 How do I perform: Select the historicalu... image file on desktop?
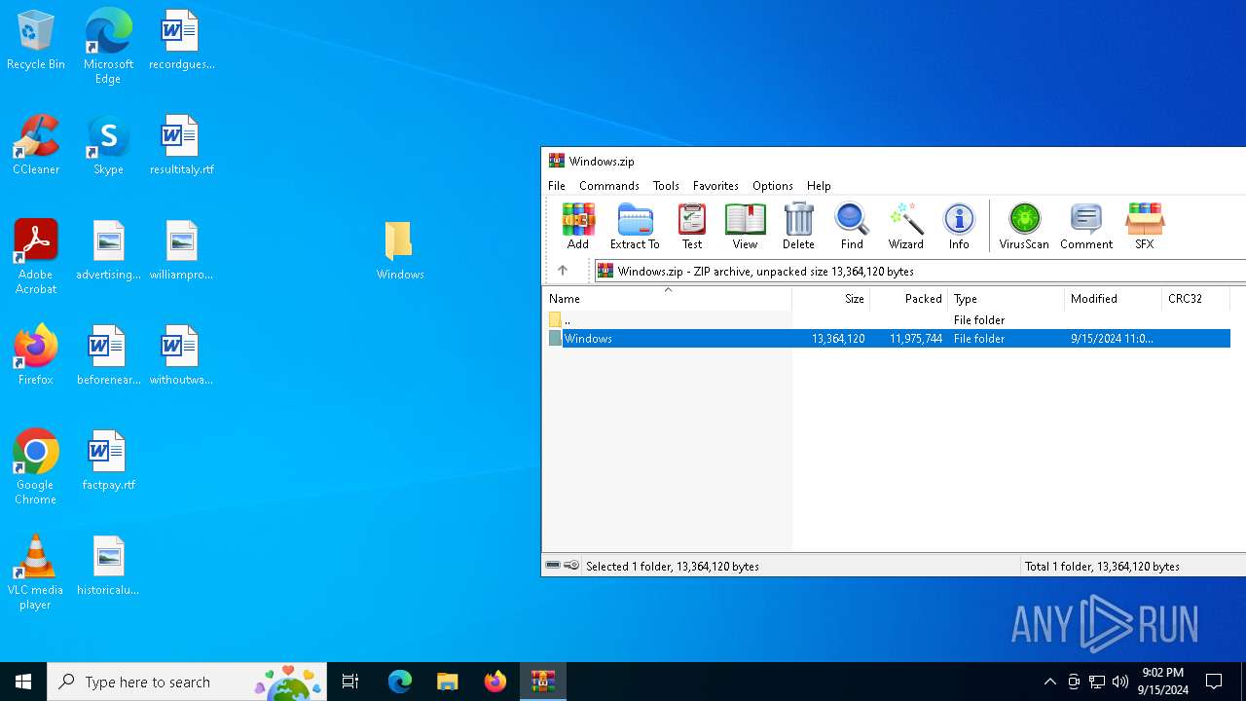pyautogui.click(x=108, y=566)
